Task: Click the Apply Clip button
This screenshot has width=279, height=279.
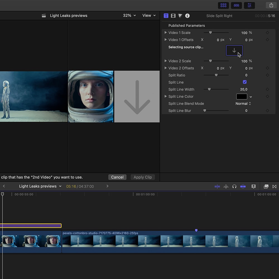Action: click(x=143, y=177)
